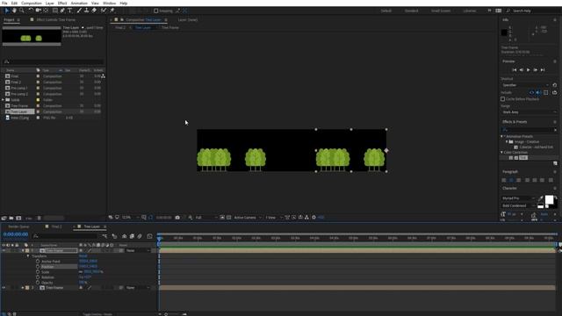Select the Rotation tool
This screenshot has width=562, height=316.
[31, 11]
